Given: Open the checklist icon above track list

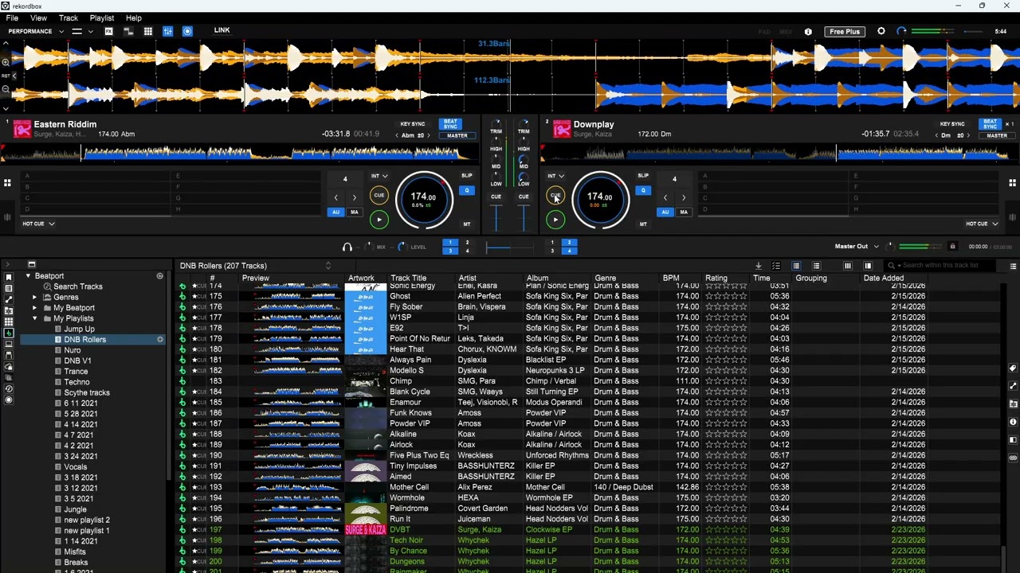Looking at the screenshot, I should click(776, 266).
